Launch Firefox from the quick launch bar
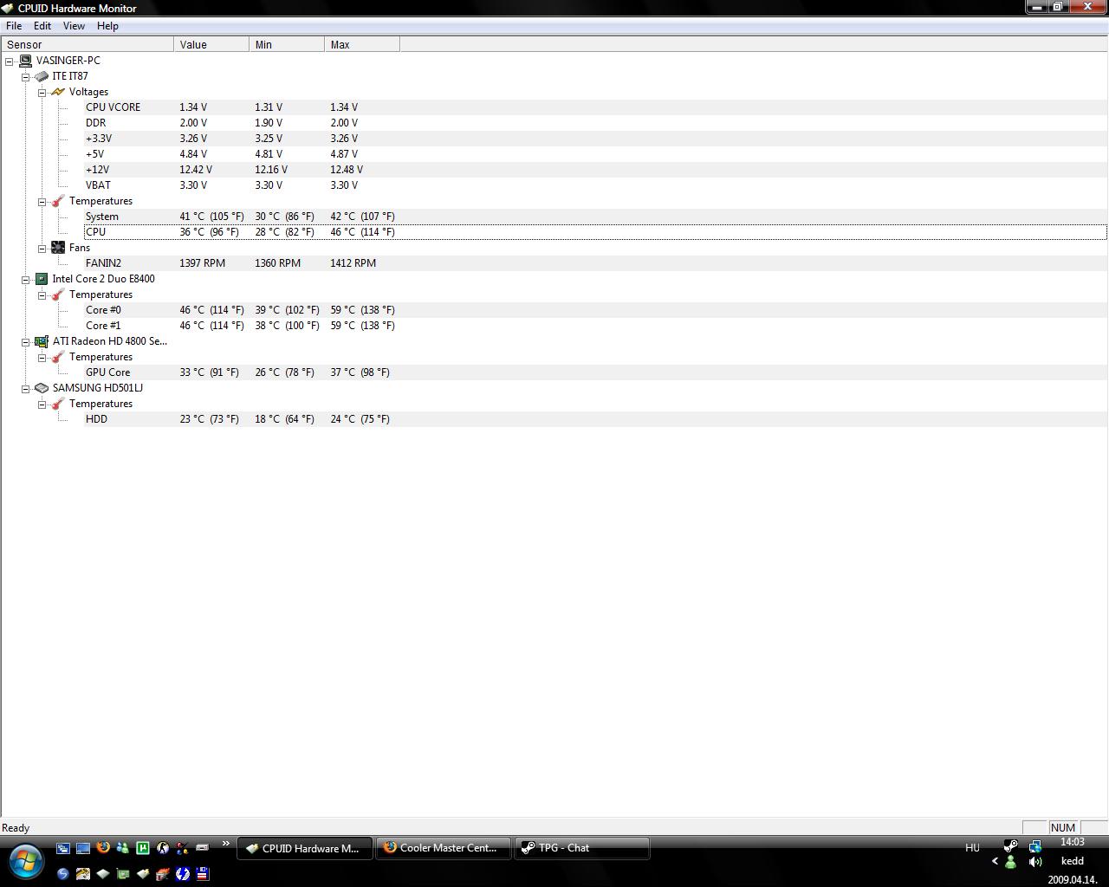Screen dimensions: 1109x887 click(103, 848)
